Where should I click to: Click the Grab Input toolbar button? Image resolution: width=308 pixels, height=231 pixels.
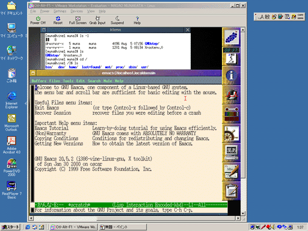(97, 20)
